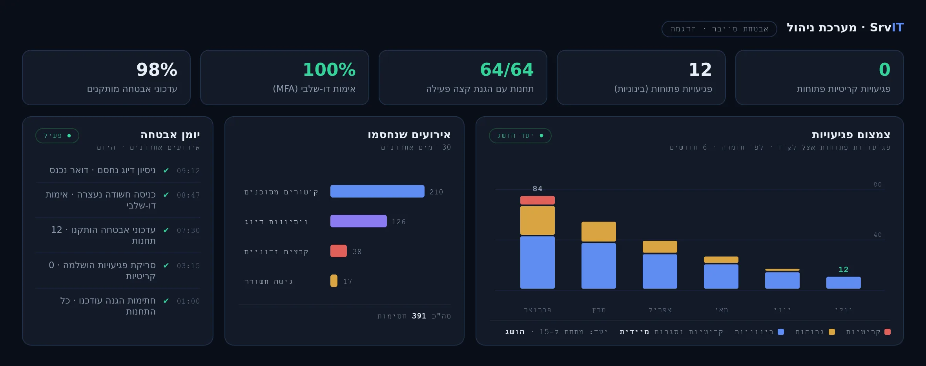Screen dimensions: 926x366
Task: Click the 'יעד: מתחת ל-15' legend text
Action: click(573, 332)
